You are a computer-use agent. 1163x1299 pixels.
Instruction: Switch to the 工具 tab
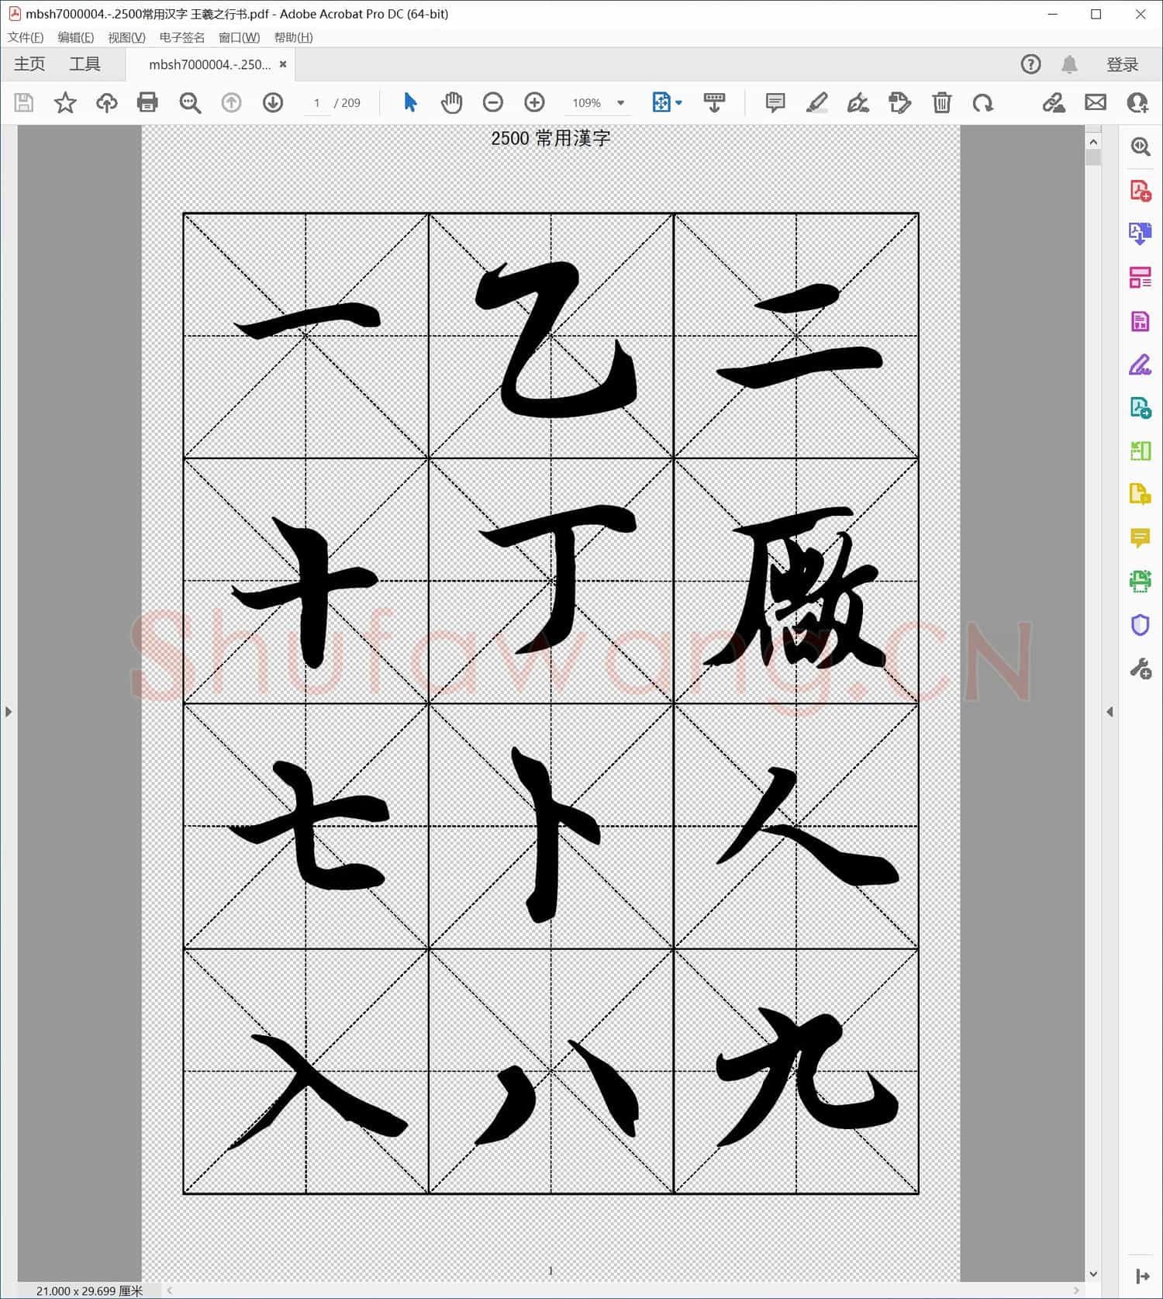85,64
